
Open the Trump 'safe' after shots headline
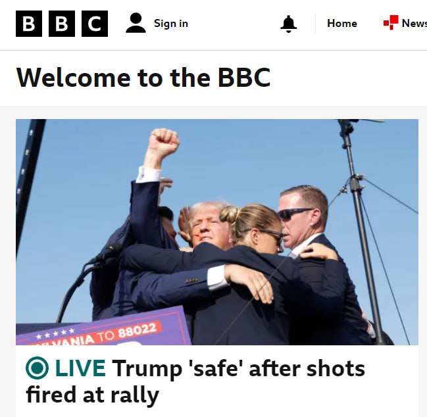[195, 381]
